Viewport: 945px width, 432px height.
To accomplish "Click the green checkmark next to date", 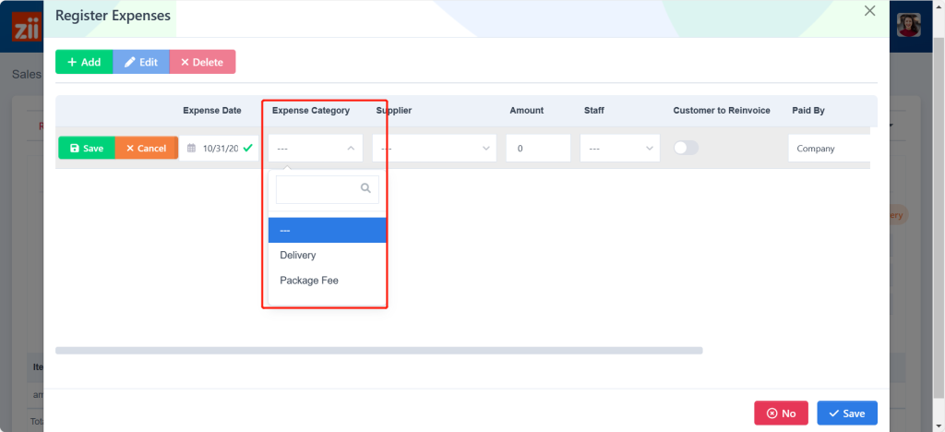I will pos(247,148).
